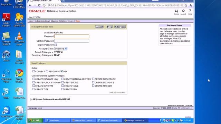
Task: Switch to Manage Database User taskbar item
Action: (135, 120)
